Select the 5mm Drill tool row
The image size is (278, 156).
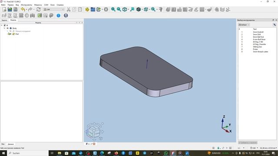pos(257,35)
